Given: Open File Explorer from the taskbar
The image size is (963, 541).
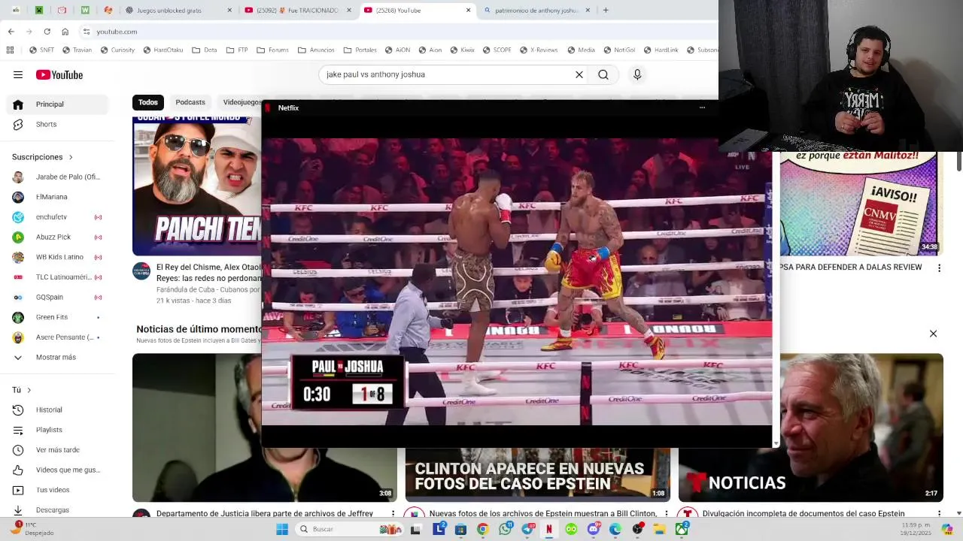Looking at the screenshot, I should 660,529.
